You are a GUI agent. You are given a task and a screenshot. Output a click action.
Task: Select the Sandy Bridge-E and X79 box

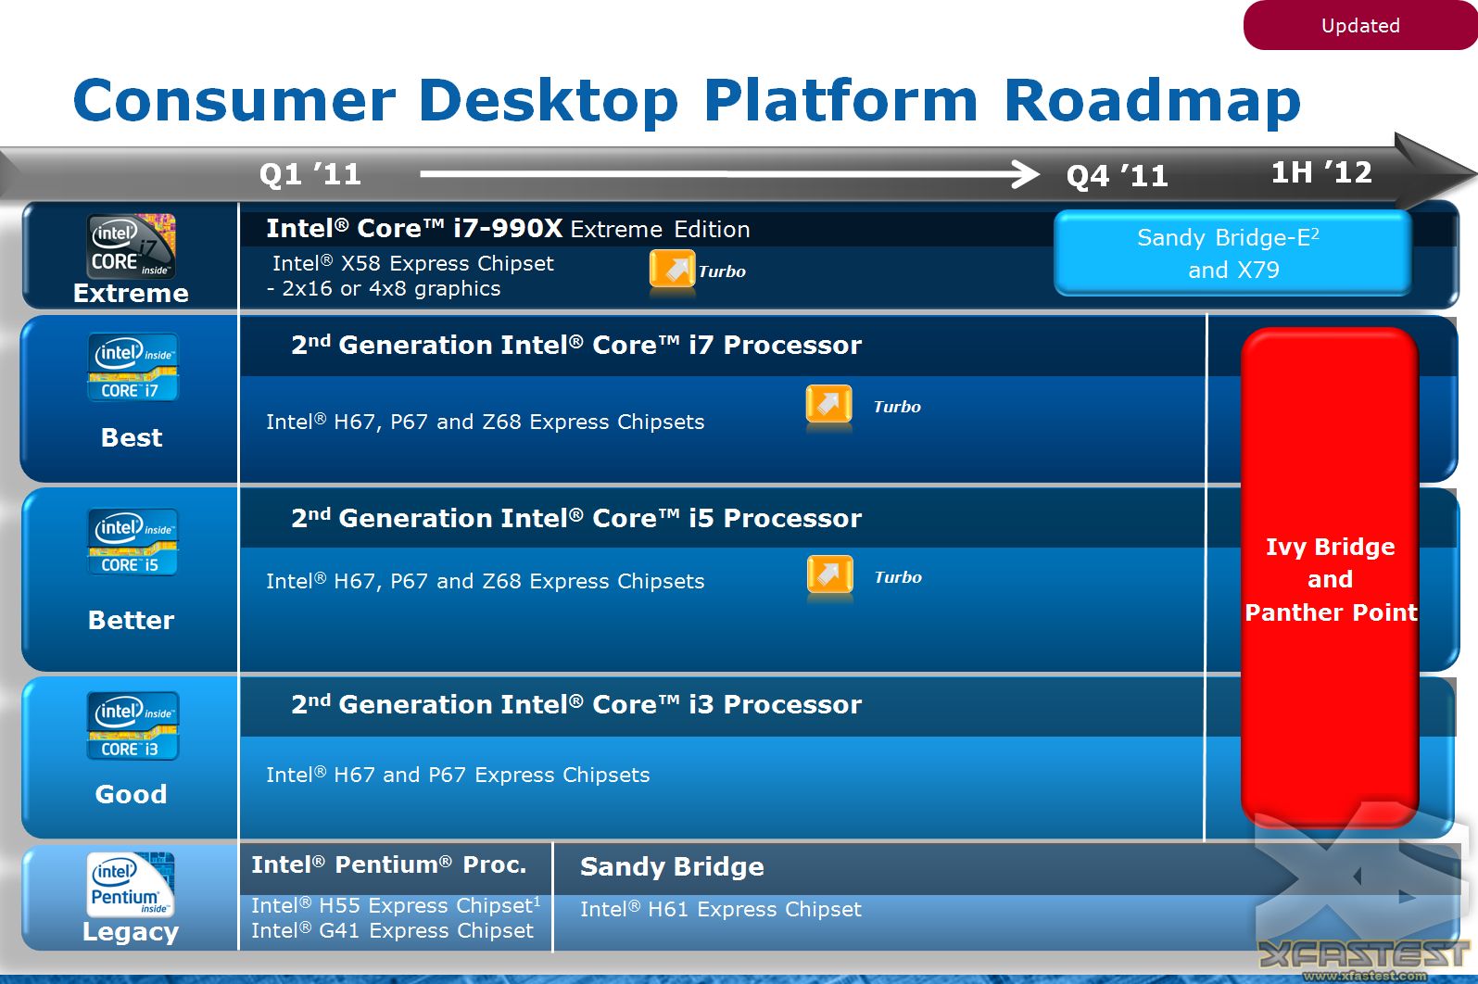pos(1232,254)
